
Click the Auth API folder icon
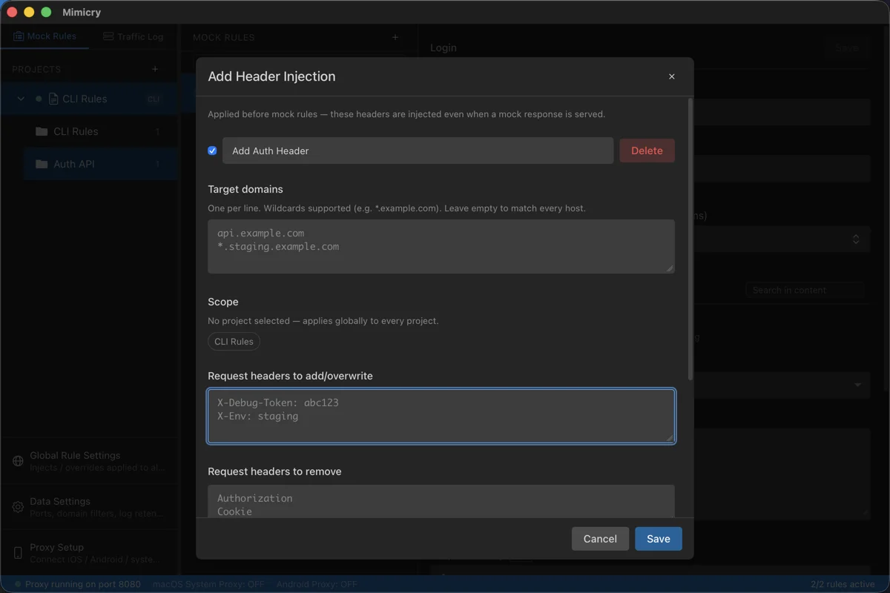click(x=42, y=164)
